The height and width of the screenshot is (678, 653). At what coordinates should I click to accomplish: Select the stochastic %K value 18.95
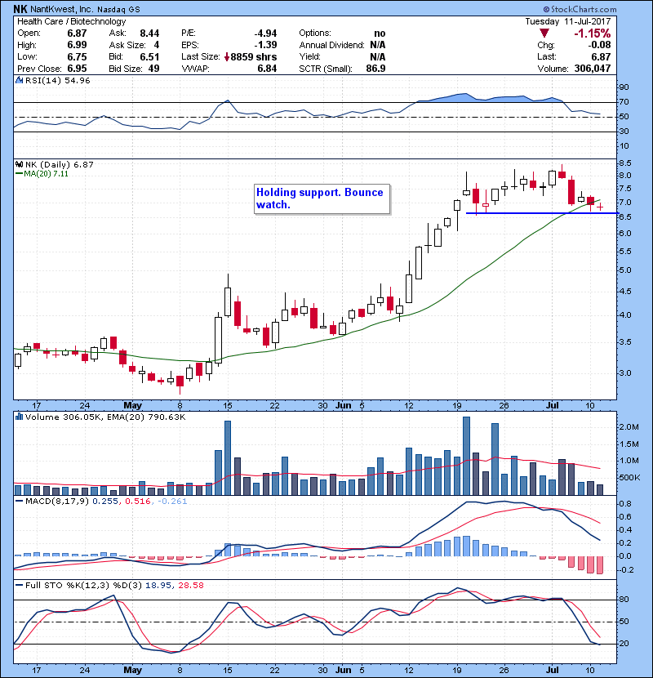click(158, 585)
